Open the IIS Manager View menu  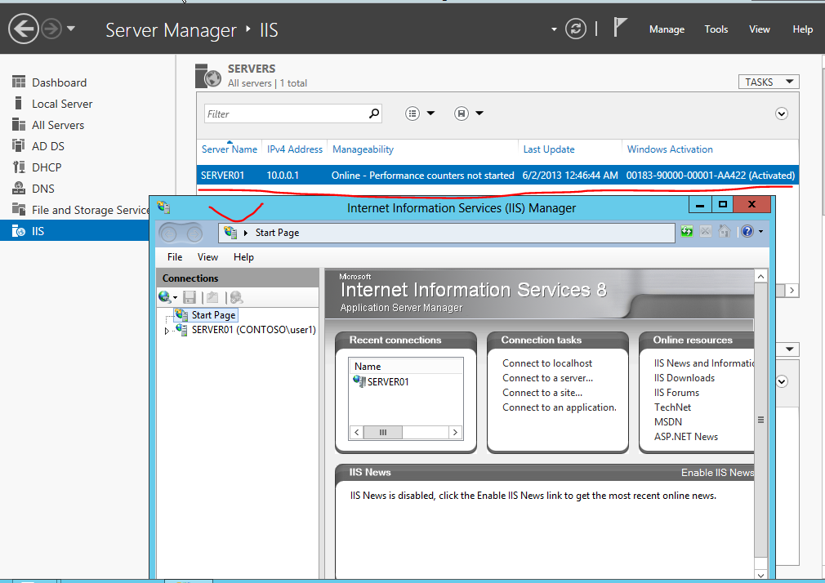[x=207, y=256]
